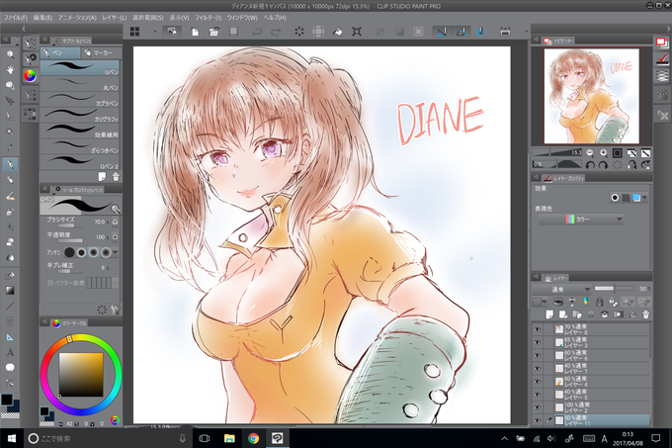Click navigator thumbnail preview

592,96
